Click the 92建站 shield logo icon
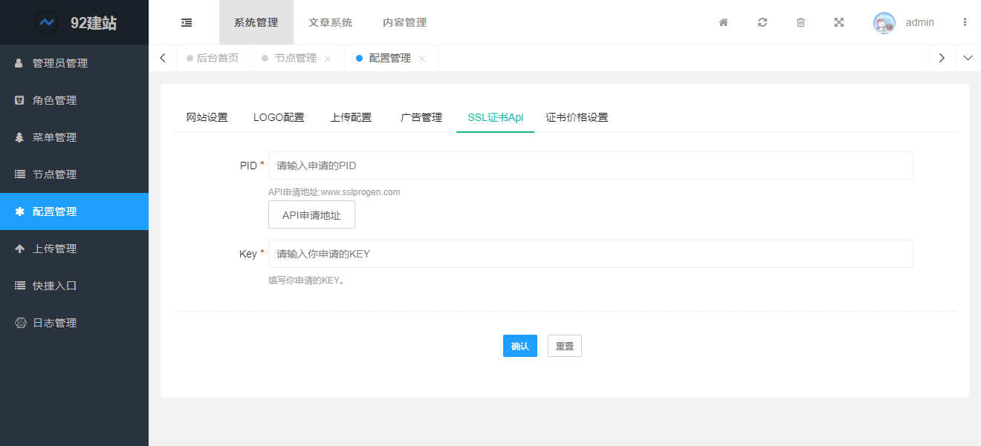Screen dimensions: 981x446 pyautogui.click(x=48, y=23)
